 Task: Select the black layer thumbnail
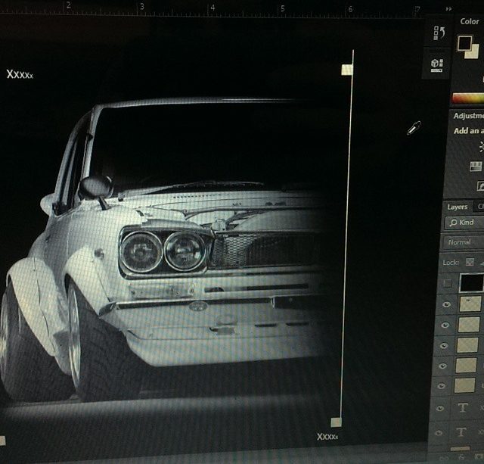(x=472, y=283)
